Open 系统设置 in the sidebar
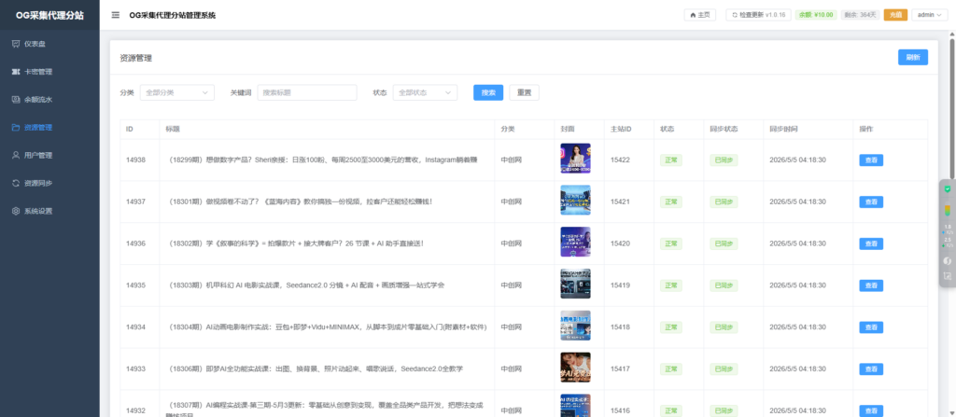Viewport: 956px width, 417px height. 49,212
